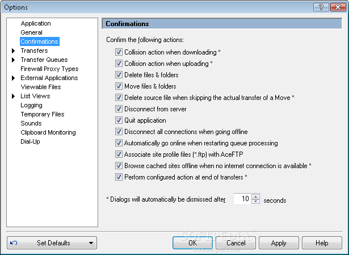Click the Help button
This screenshot has height=255, width=349.
322,243
